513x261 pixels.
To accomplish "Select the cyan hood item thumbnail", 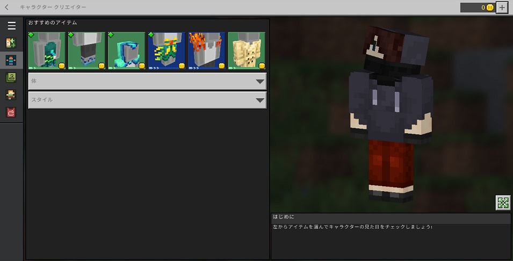I will 127,50.
